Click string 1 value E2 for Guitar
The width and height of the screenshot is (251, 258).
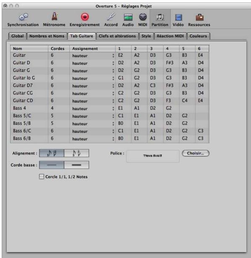(x=120, y=55)
